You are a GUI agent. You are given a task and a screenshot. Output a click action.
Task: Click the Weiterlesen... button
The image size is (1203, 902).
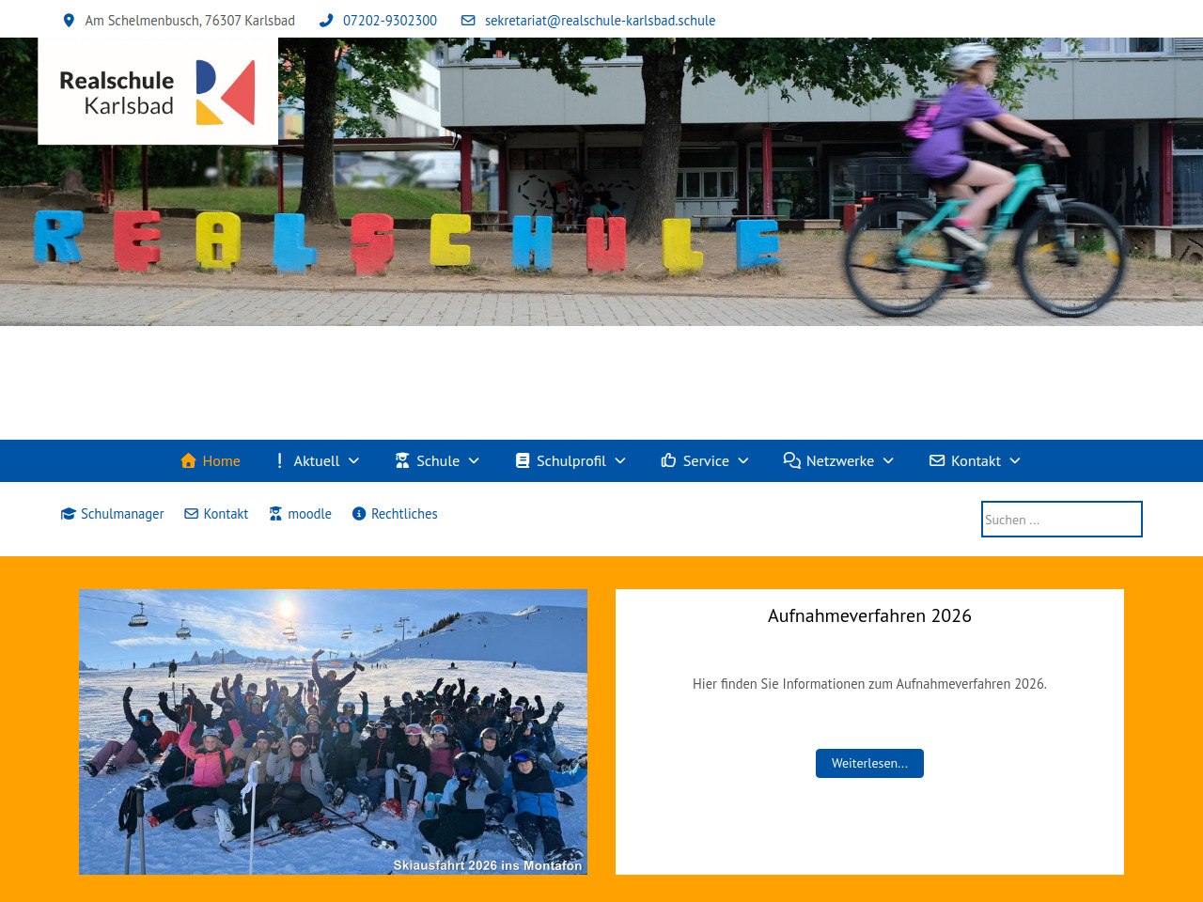click(x=869, y=763)
